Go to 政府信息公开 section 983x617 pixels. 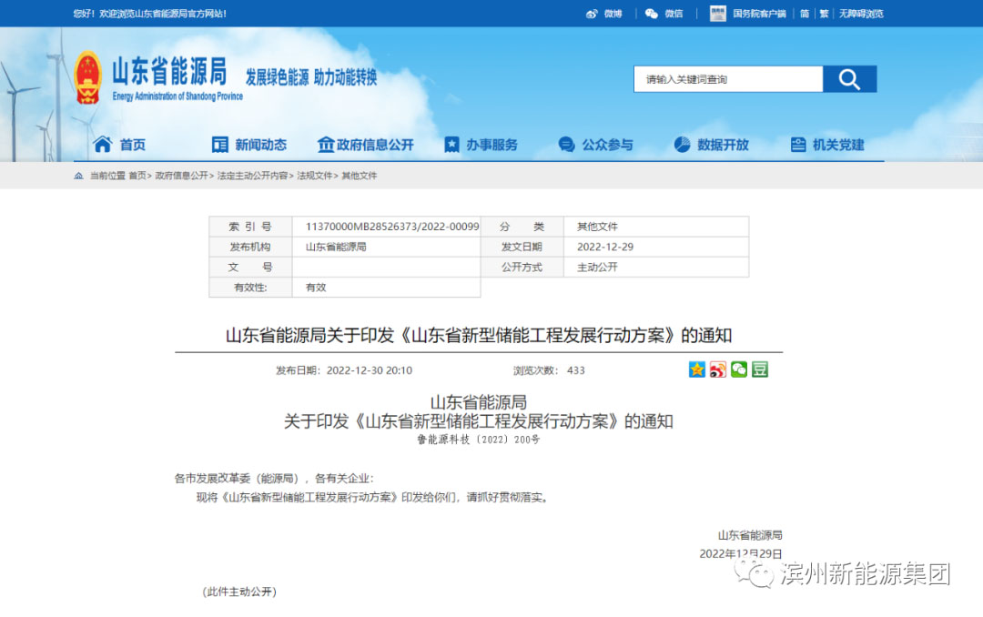[365, 145]
